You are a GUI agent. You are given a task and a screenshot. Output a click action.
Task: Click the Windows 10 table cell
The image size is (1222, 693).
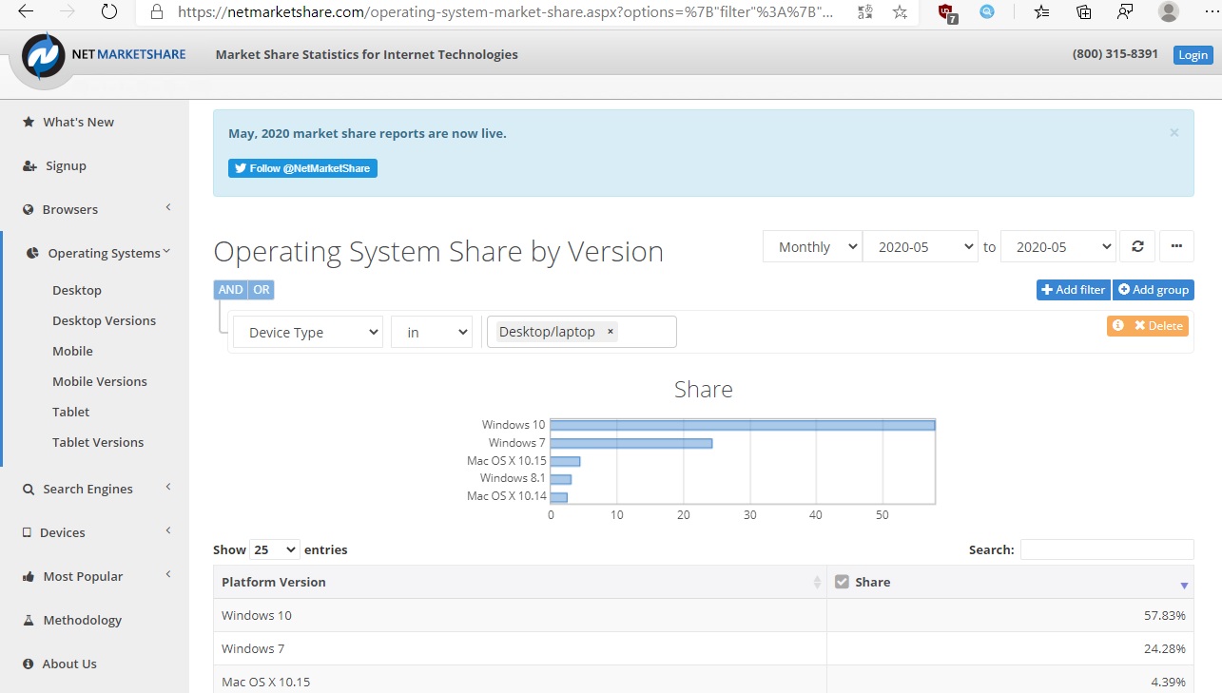coord(520,615)
